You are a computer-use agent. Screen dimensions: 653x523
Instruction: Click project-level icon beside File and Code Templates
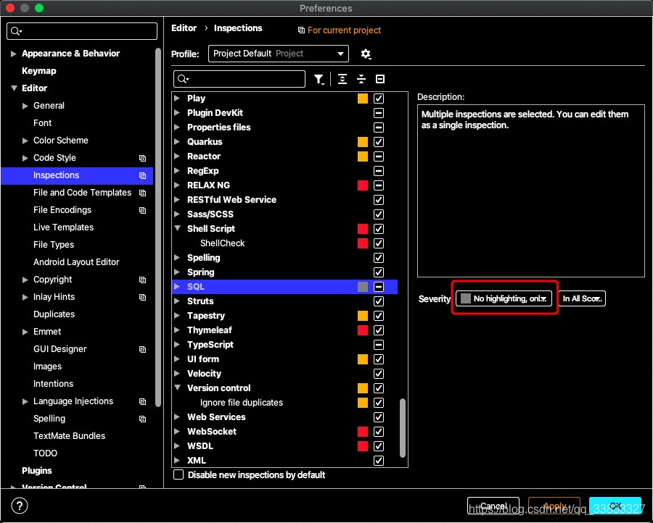pyautogui.click(x=142, y=193)
